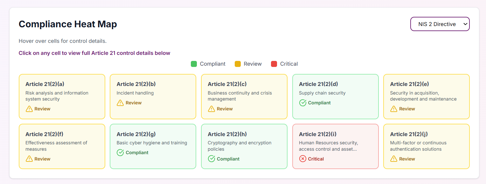Open Article 21(2)(a) Risk analysis card
486x184 pixels.
(62, 96)
